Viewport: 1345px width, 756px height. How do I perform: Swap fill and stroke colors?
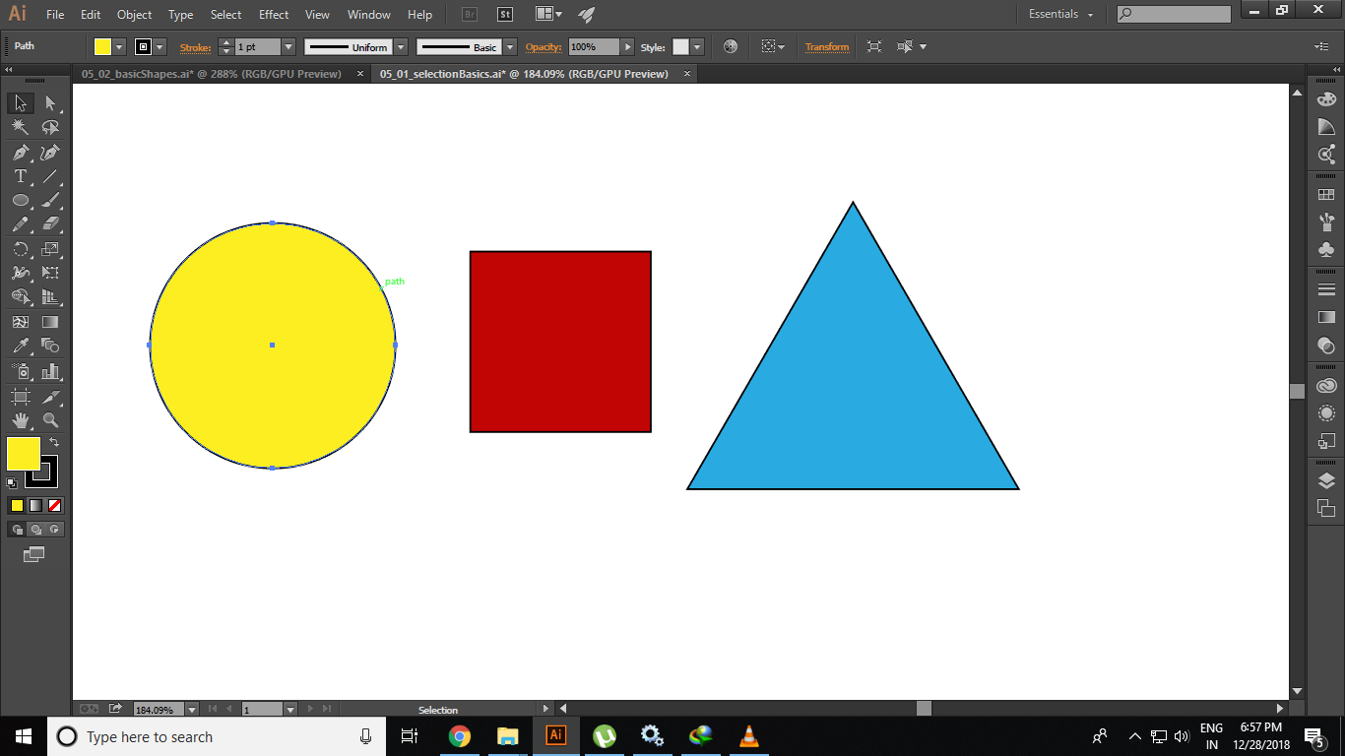point(54,442)
